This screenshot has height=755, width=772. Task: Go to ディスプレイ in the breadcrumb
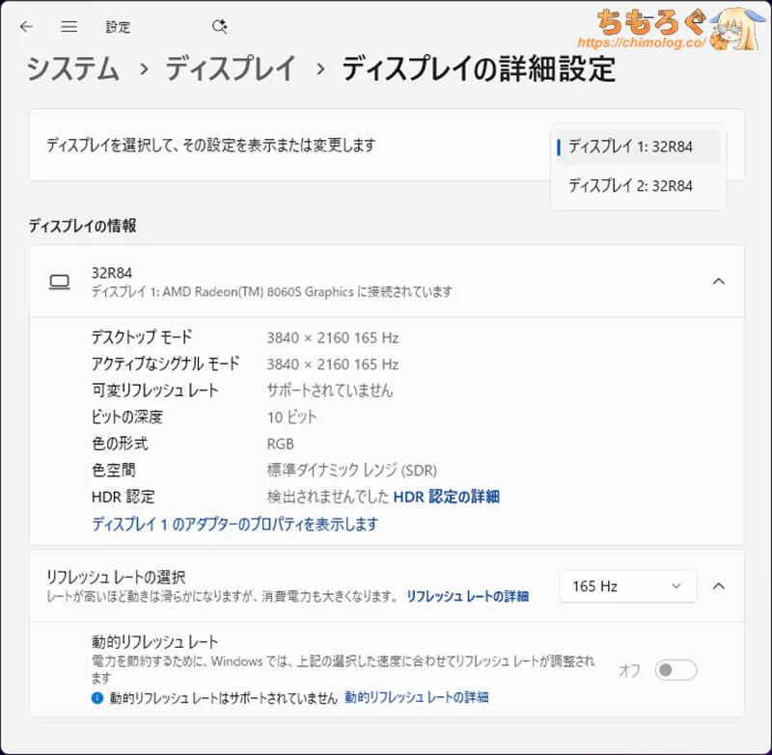(x=231, y=69)
